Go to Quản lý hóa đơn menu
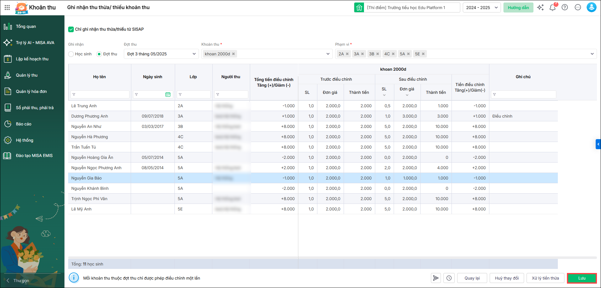601x288 pixels. (x=31, y=92)
